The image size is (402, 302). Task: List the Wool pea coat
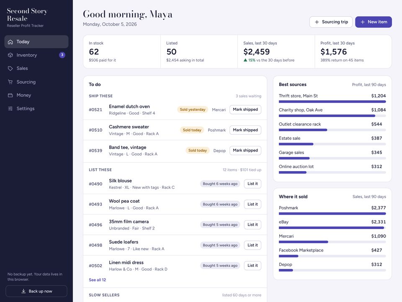click(253, 204)
